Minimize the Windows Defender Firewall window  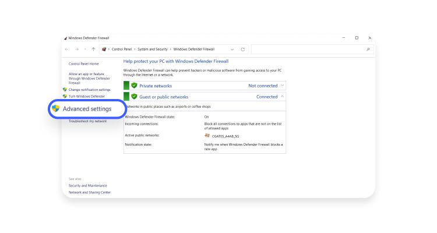[x=344, y=38]
